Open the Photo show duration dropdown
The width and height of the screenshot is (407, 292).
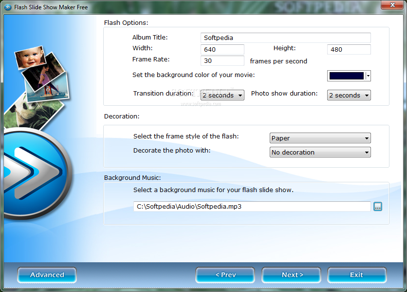(x=349, y=95)
